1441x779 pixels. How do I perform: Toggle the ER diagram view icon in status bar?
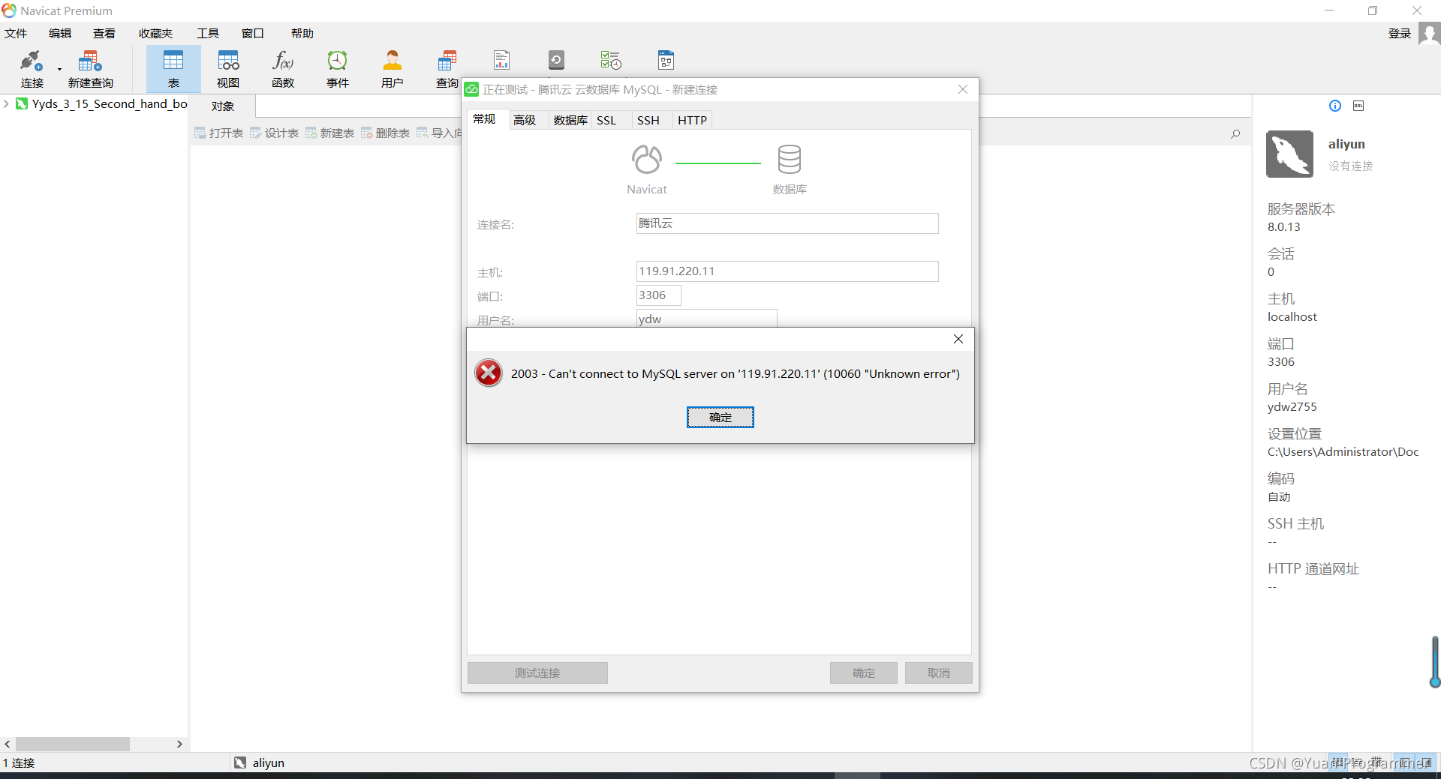coord(1376,763)
